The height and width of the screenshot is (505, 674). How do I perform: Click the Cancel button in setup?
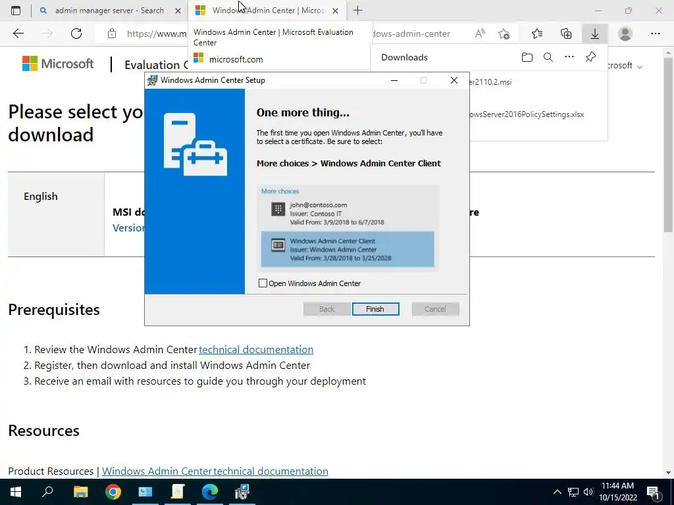(436, 309)
